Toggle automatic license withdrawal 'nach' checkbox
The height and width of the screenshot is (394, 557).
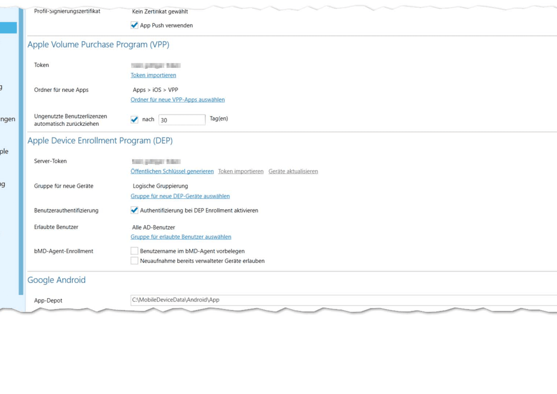pyautogui.click(x=134, y=120)
